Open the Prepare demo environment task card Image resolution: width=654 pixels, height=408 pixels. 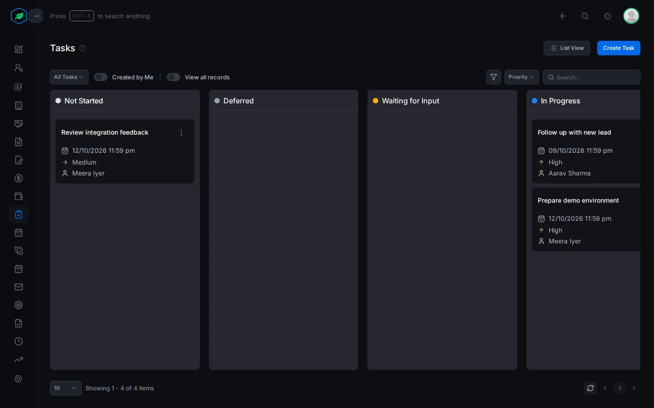pyautogui.click(x=586, y=219)
